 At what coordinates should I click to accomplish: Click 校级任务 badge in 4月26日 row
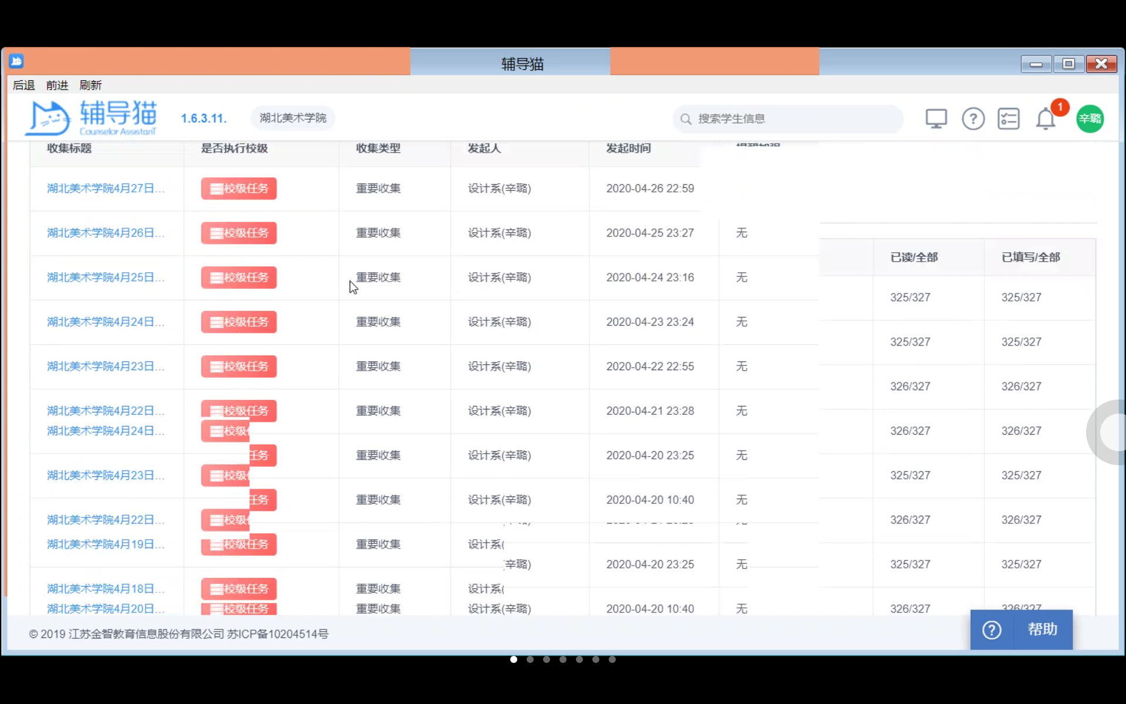coord(239,233)
